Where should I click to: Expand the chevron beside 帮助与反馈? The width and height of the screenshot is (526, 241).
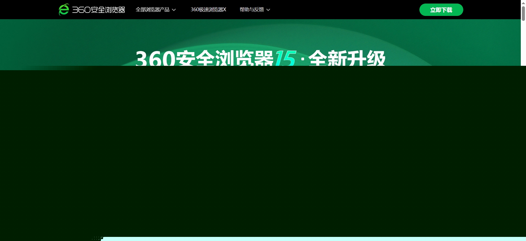pos(268,10)
